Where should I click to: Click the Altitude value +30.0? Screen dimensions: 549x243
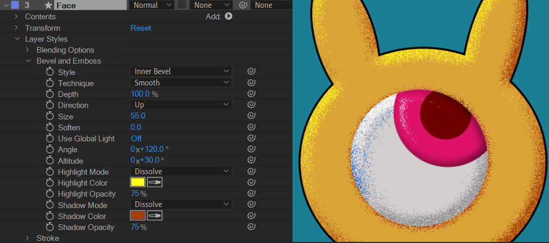pos(145,161)
